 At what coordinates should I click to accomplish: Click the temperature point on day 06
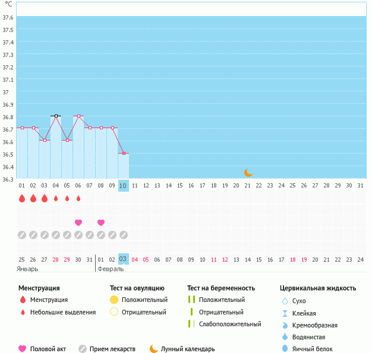(78, 116)
